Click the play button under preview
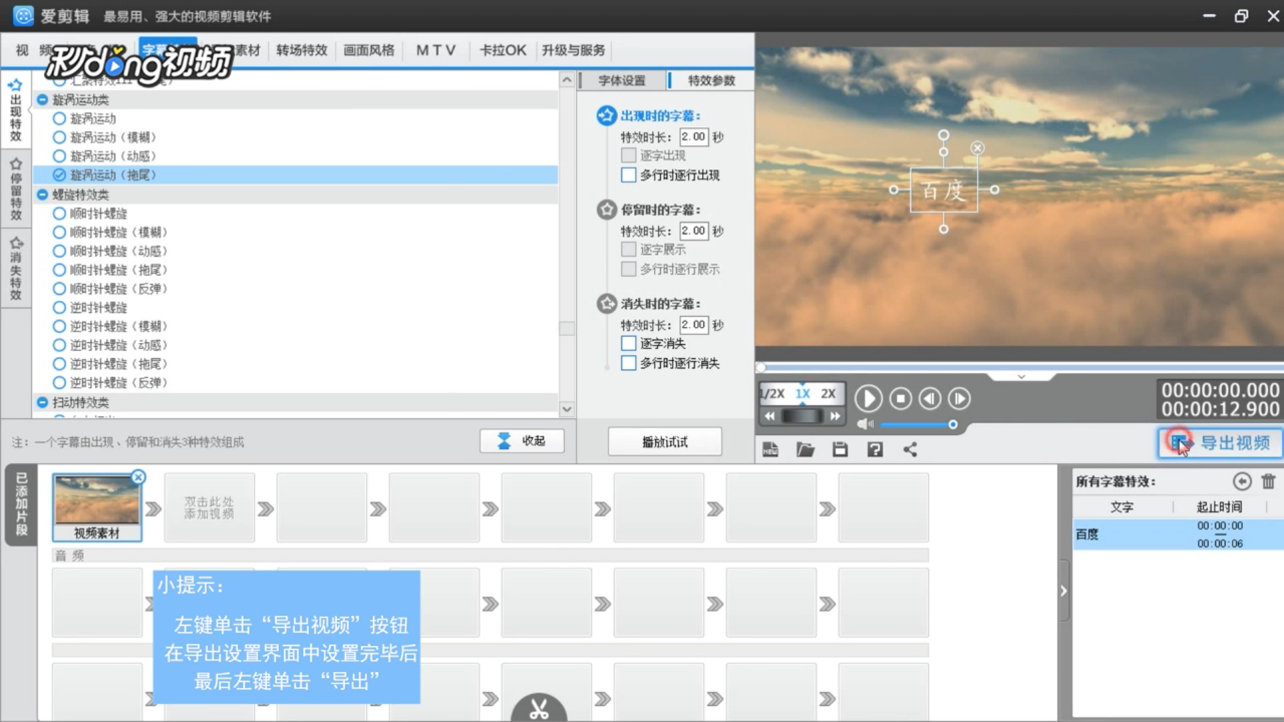 tap(868, 399)
